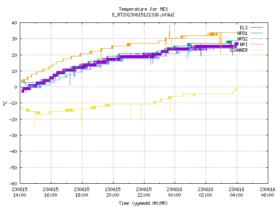
Task: Click the ELS legend label
Action: (244, 28)
